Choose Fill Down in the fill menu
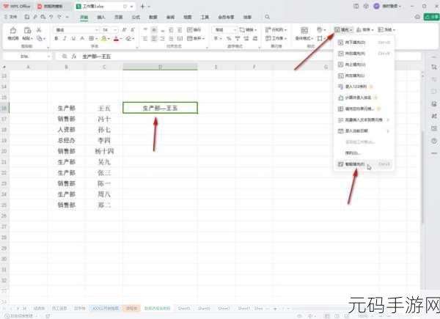Image resolution: width=440 pixels, height=319 pixels. pos(364,43)
